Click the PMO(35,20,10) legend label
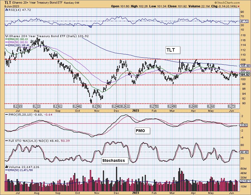 [20, 114]
